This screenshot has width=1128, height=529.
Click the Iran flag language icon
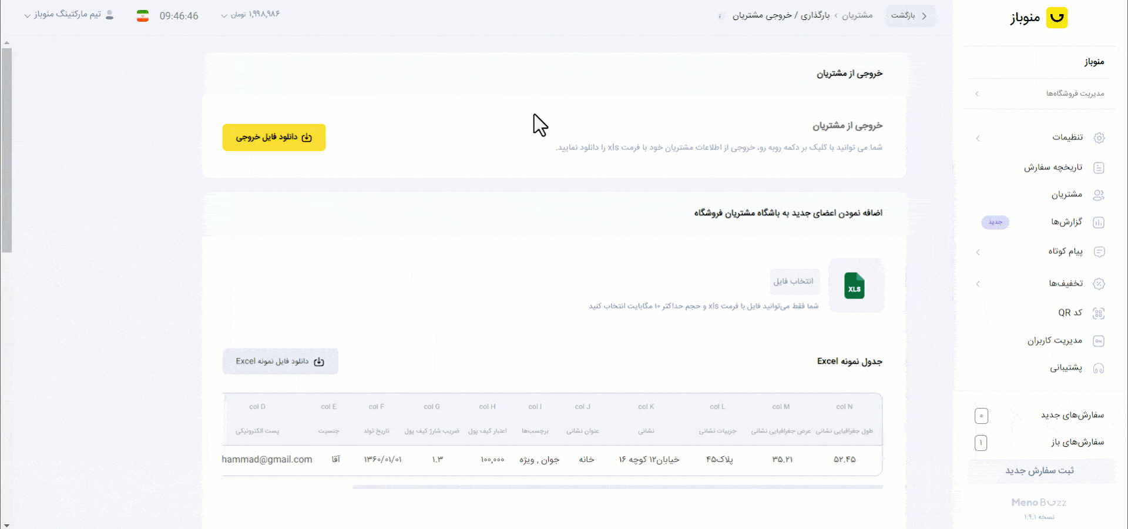[143, 16]
